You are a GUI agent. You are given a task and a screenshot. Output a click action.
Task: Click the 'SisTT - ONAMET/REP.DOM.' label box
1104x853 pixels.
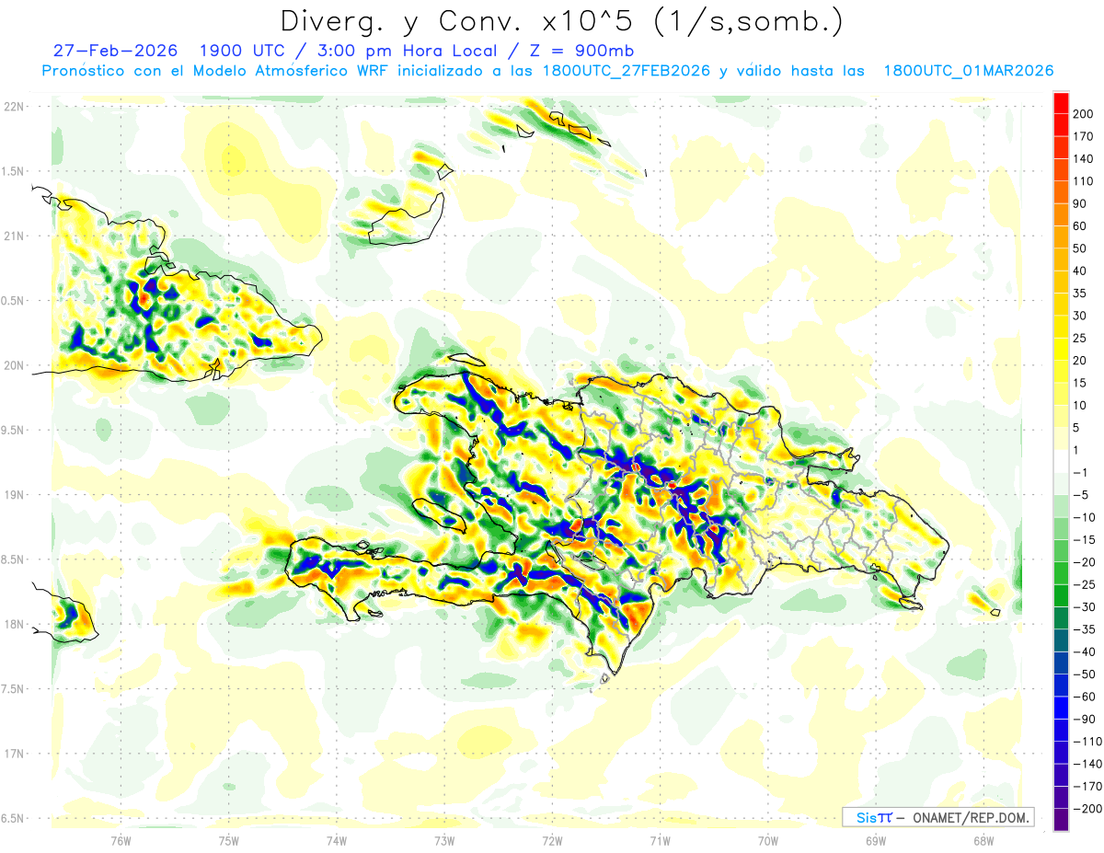click(937, 817)
